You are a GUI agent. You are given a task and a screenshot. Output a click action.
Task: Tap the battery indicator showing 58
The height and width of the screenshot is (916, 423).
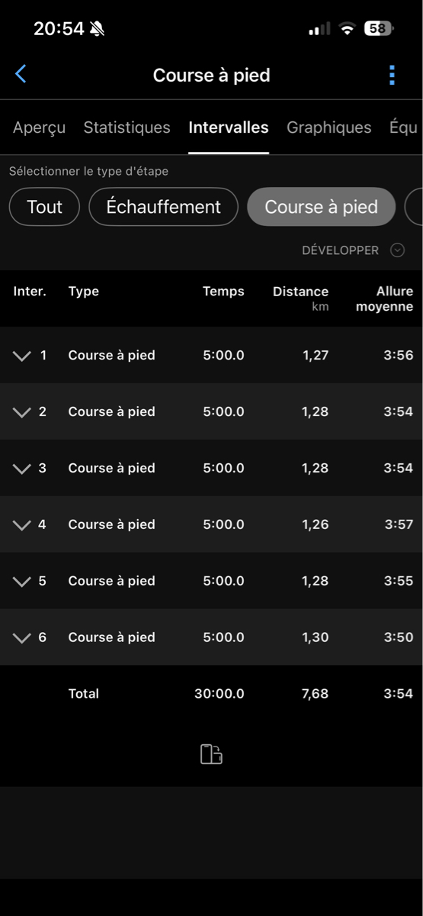click(378, 29)
